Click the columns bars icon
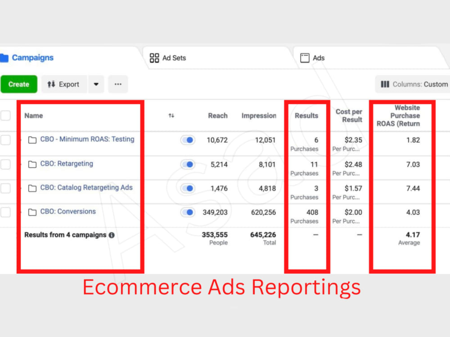450x337 pixels. pyautogui.click(x=385, y=84)
